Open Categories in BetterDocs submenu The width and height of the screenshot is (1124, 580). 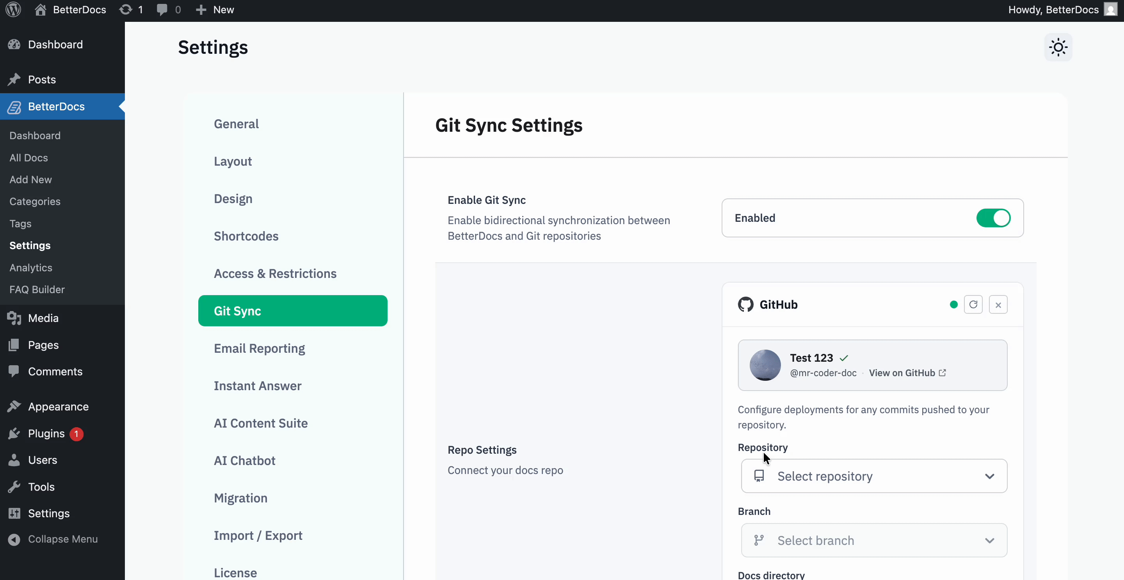[35, 201]
